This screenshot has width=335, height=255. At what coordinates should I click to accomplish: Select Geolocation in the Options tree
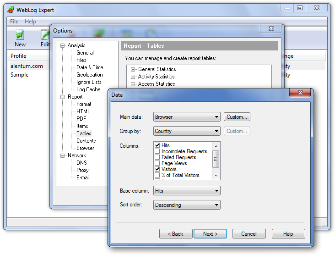click(90, 75)
